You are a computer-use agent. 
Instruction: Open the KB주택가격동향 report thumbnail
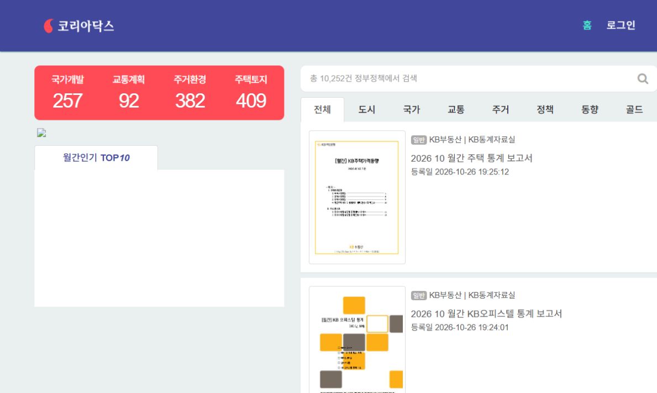point(357,197)
